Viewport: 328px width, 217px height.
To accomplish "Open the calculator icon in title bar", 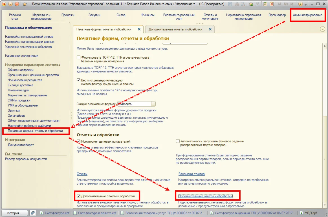I will coord(265,4).
